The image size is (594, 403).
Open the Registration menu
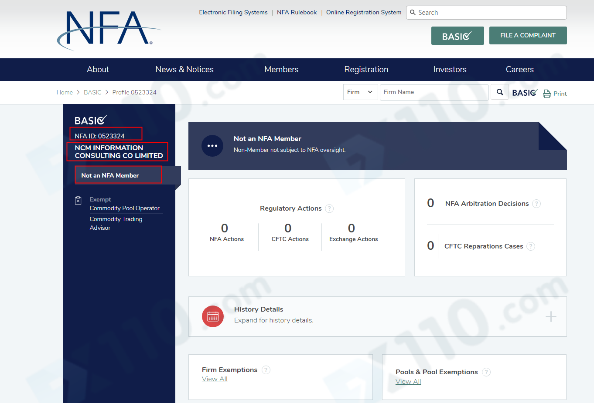[366, 70]
